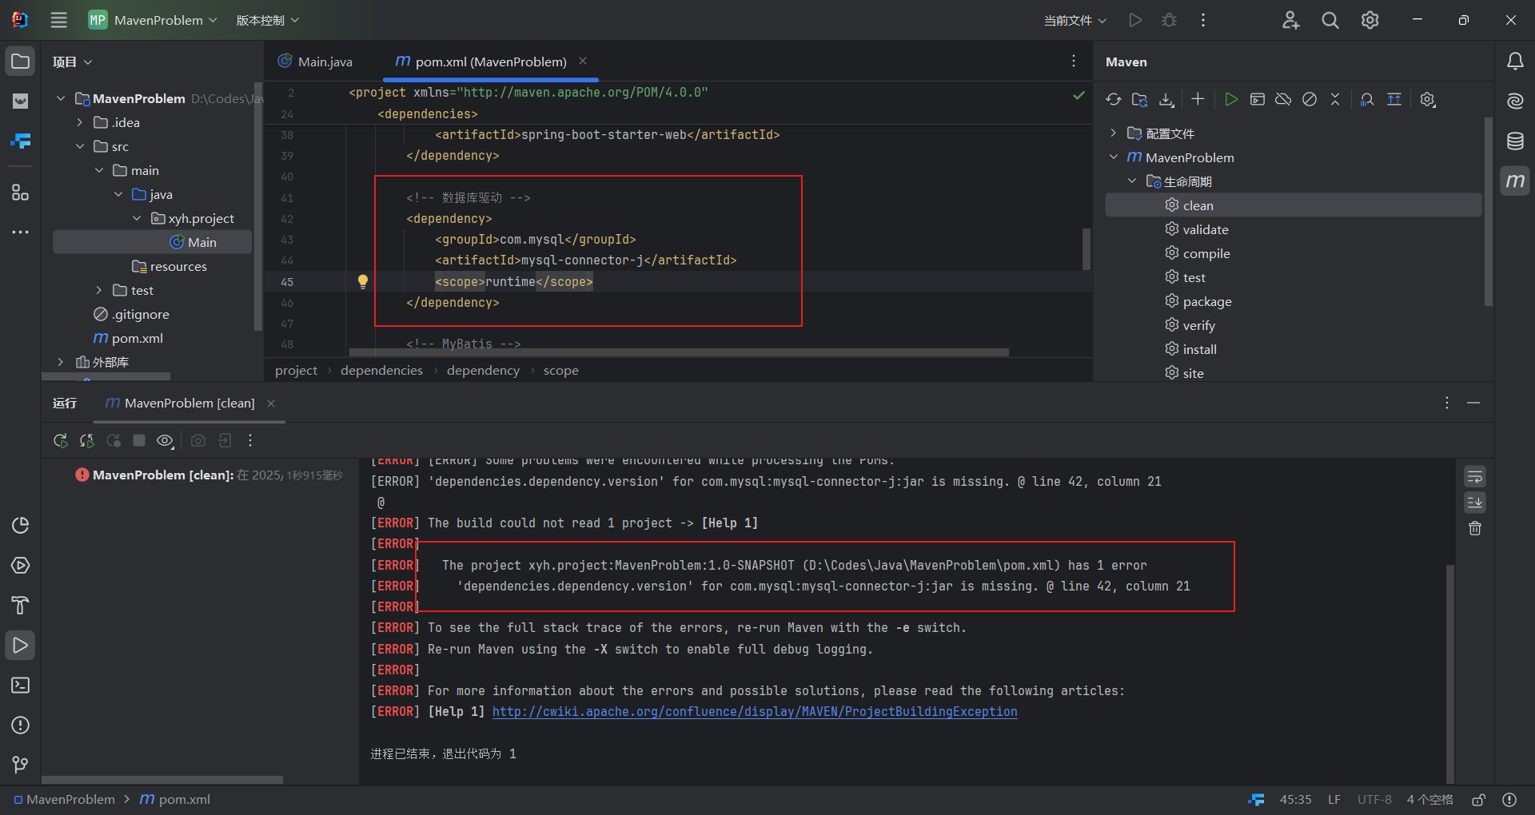This screenshot has height=815, width=1535.
Task: Open more tool windows ellipsis
Action: [x=21, y=233]
